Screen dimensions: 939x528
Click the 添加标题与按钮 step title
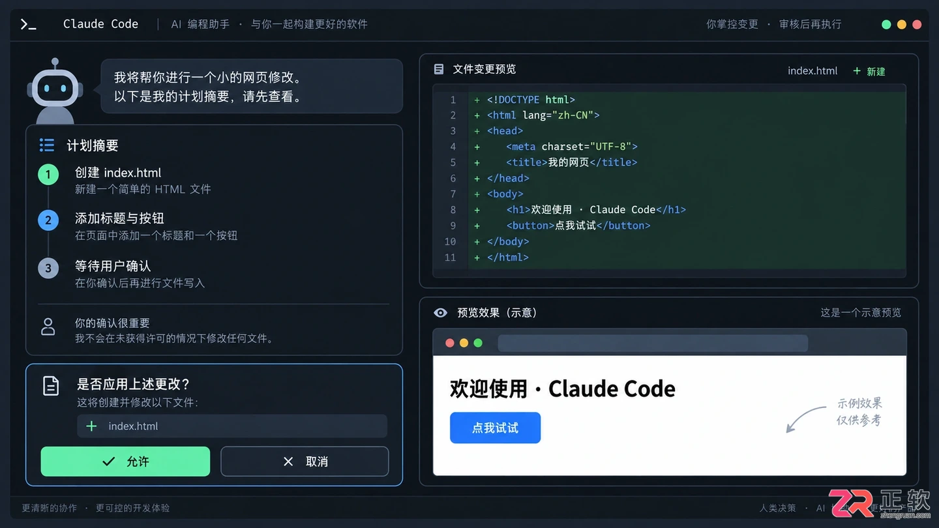point(119,218)
